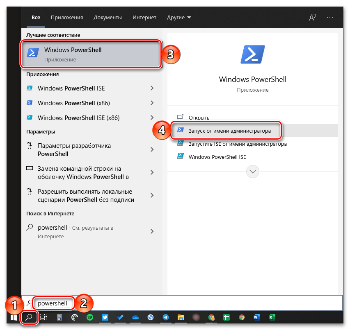Launch Twitter from the taskbar
Image resolution: width=350 pixels, height=330 pixels.
tap(105, 317)
